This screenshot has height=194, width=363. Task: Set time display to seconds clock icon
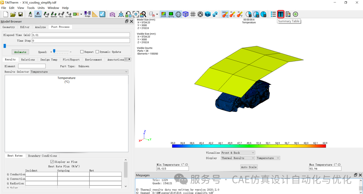[x=248, y=14]
